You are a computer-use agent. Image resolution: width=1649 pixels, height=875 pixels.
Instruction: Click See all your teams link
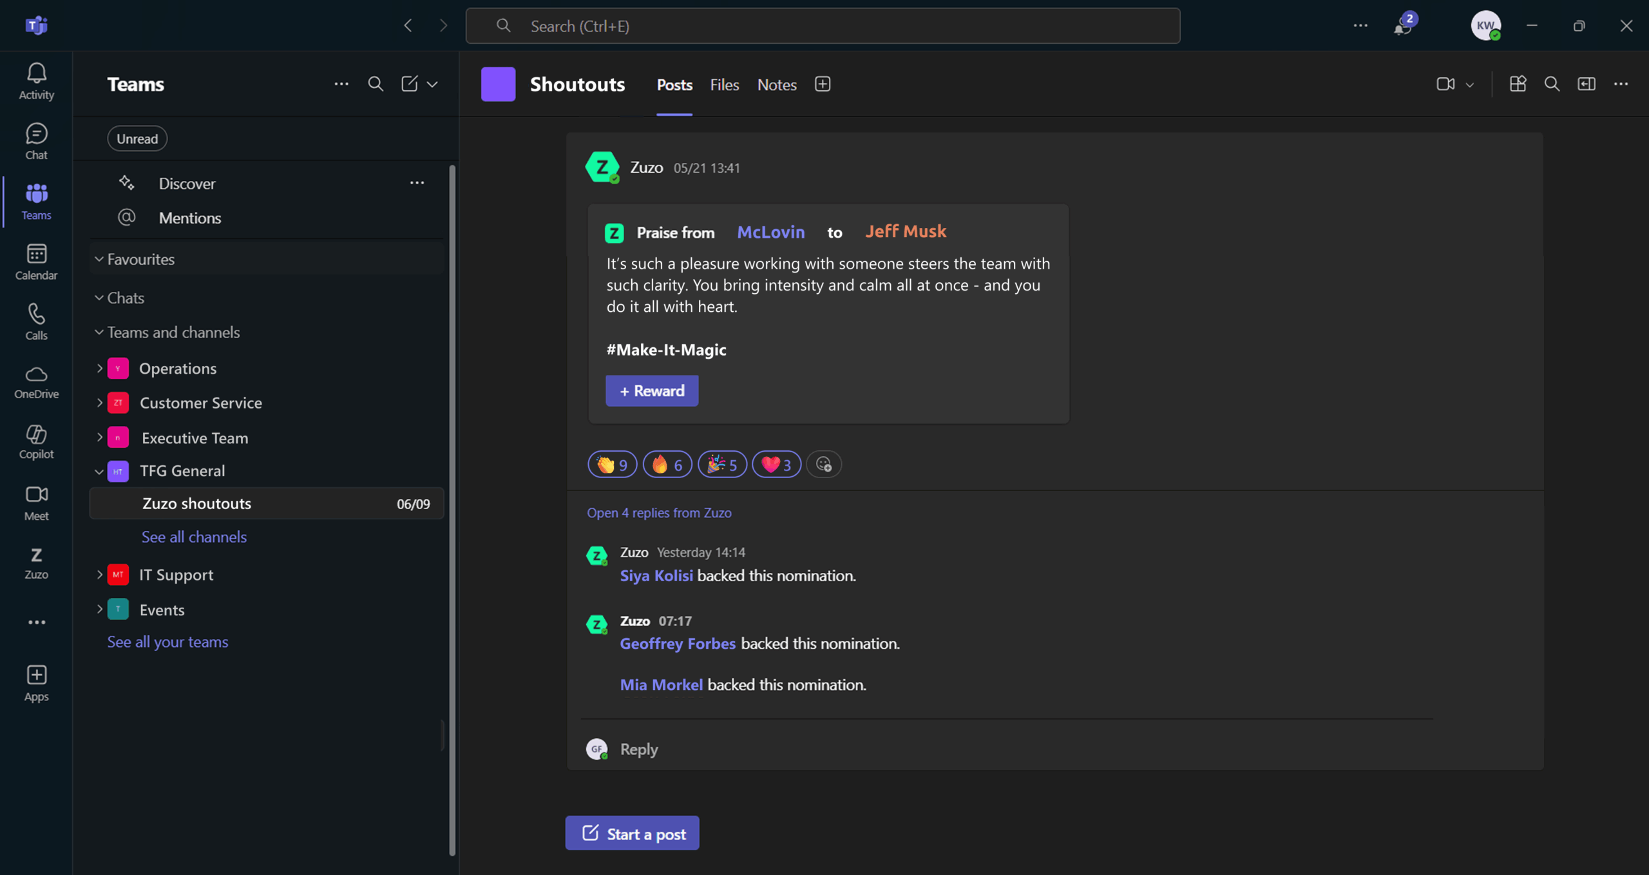(x=167, y=642)
